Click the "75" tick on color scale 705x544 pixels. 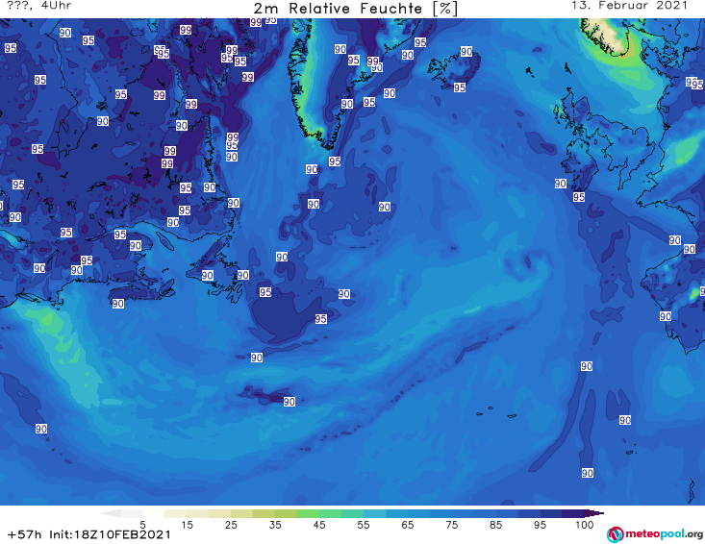(451, 525)
